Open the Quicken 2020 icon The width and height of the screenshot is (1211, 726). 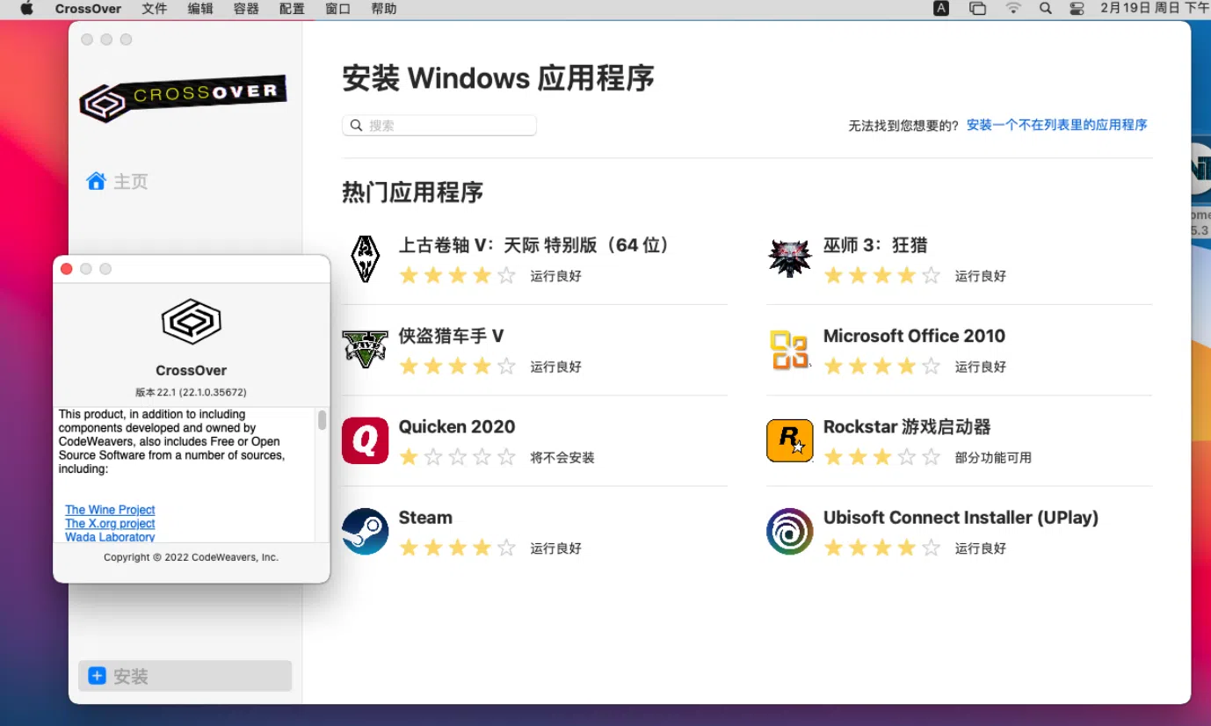365,440
